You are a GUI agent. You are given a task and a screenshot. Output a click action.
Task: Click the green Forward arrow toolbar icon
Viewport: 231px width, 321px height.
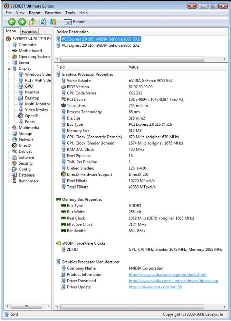tap(22, 22)
